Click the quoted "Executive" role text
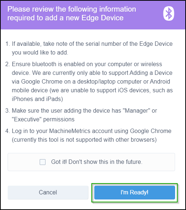This screenshot has height=210, width=186. tap(27, 119)
